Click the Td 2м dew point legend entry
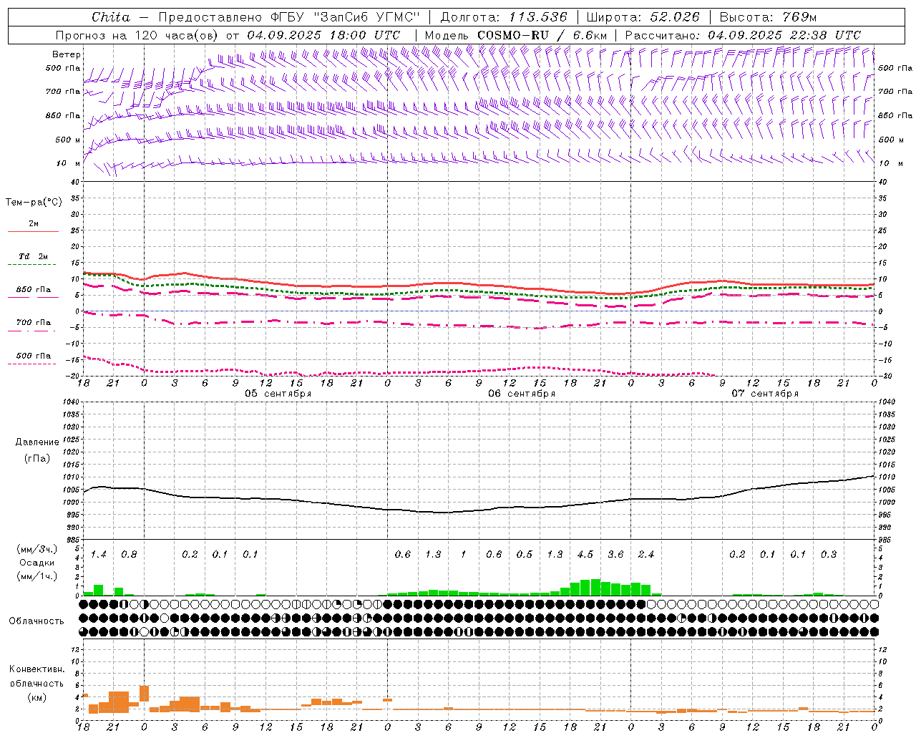Viewport: 916px width, 733px height. coord(34,256)
